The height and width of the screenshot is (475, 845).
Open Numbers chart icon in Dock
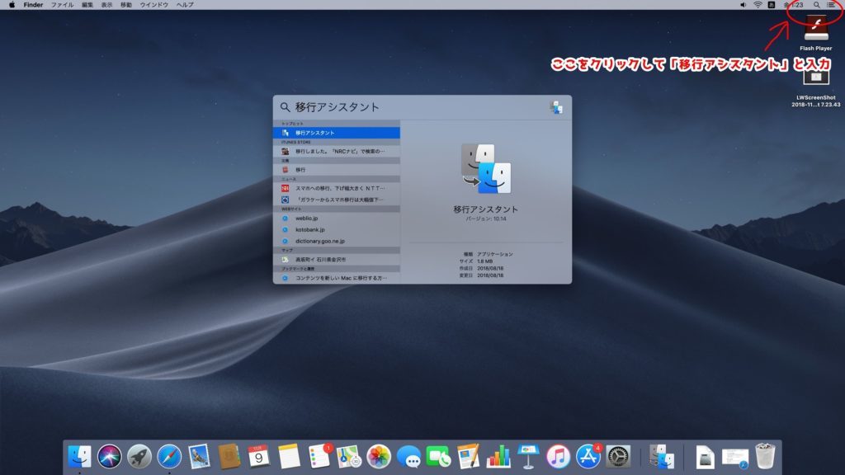point(498,457)
